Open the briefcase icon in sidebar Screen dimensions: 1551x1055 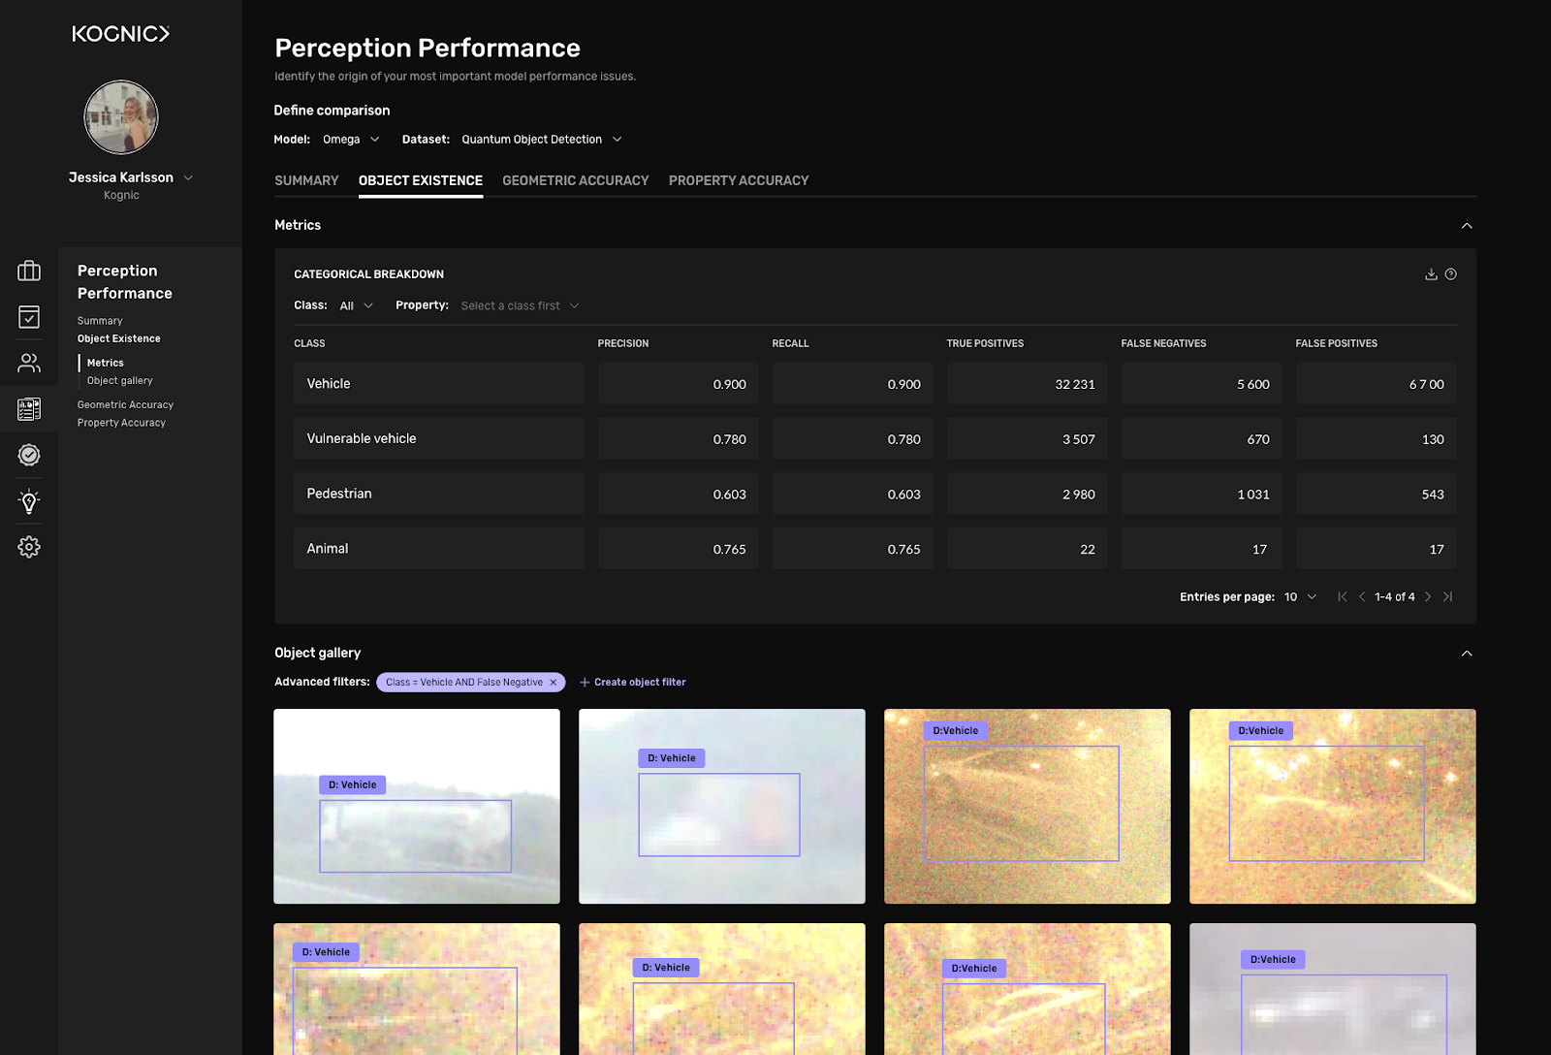coord(29,271)
